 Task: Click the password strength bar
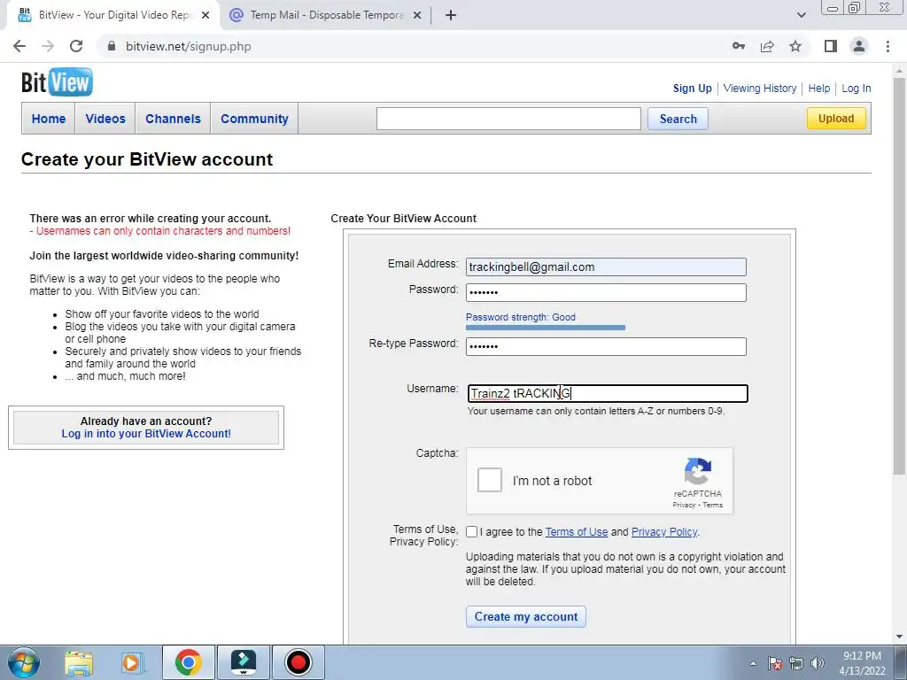546,328
